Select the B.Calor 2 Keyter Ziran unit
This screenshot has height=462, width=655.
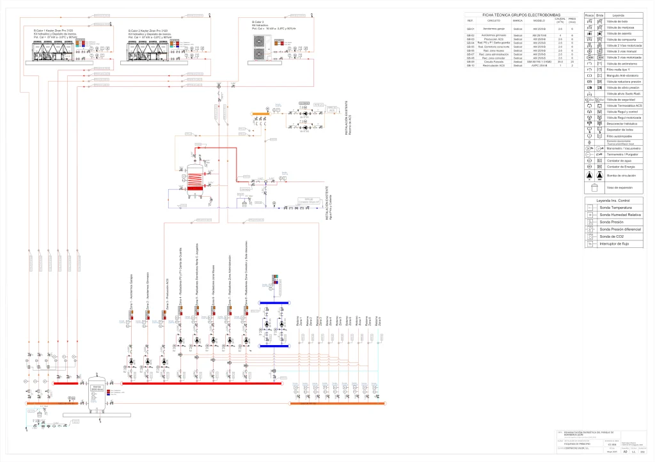click(148, 51)
